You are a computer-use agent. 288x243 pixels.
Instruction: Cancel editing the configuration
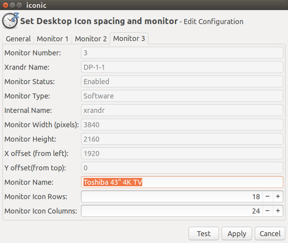click(x=270, y=234)
